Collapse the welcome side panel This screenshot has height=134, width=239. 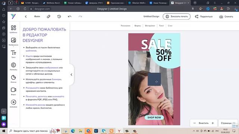(x=71, y=74)
